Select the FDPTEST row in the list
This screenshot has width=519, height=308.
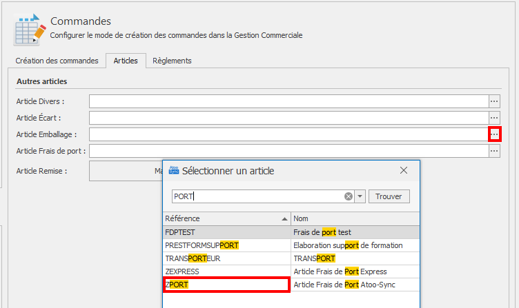[x=226, y=232]
